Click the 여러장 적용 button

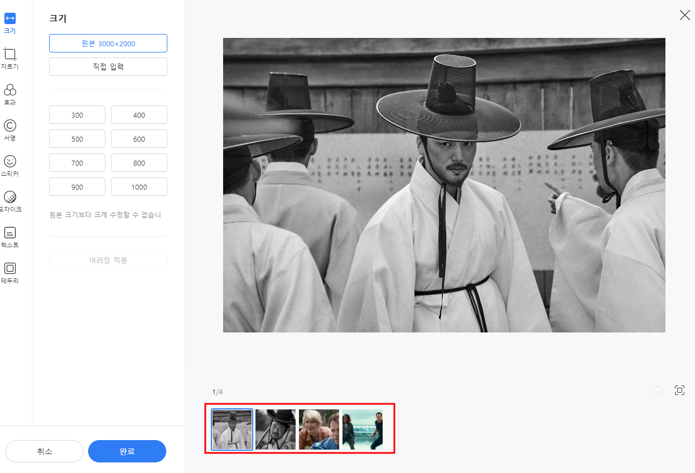(x=108, y=260)
